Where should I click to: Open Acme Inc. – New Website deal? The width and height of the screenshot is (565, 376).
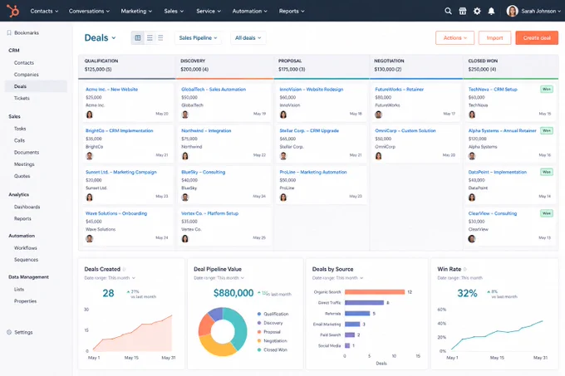pos(111,90)
